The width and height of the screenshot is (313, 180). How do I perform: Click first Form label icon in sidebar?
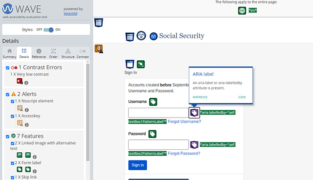point(20,169)
